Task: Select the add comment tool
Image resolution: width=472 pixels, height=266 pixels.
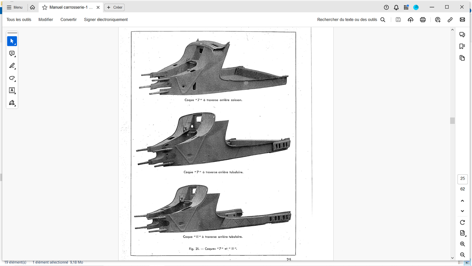Action: (12, 54)
